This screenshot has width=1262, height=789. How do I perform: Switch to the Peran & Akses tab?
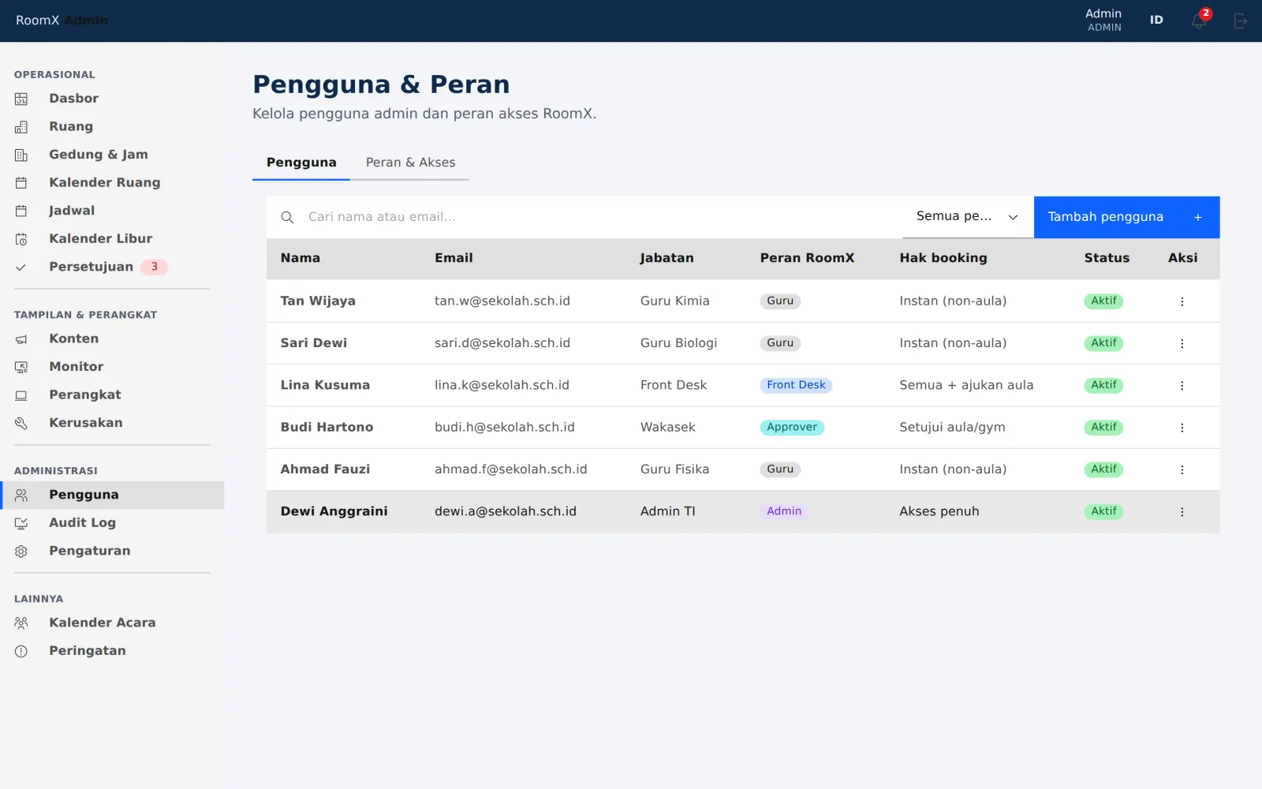[410, 163]
